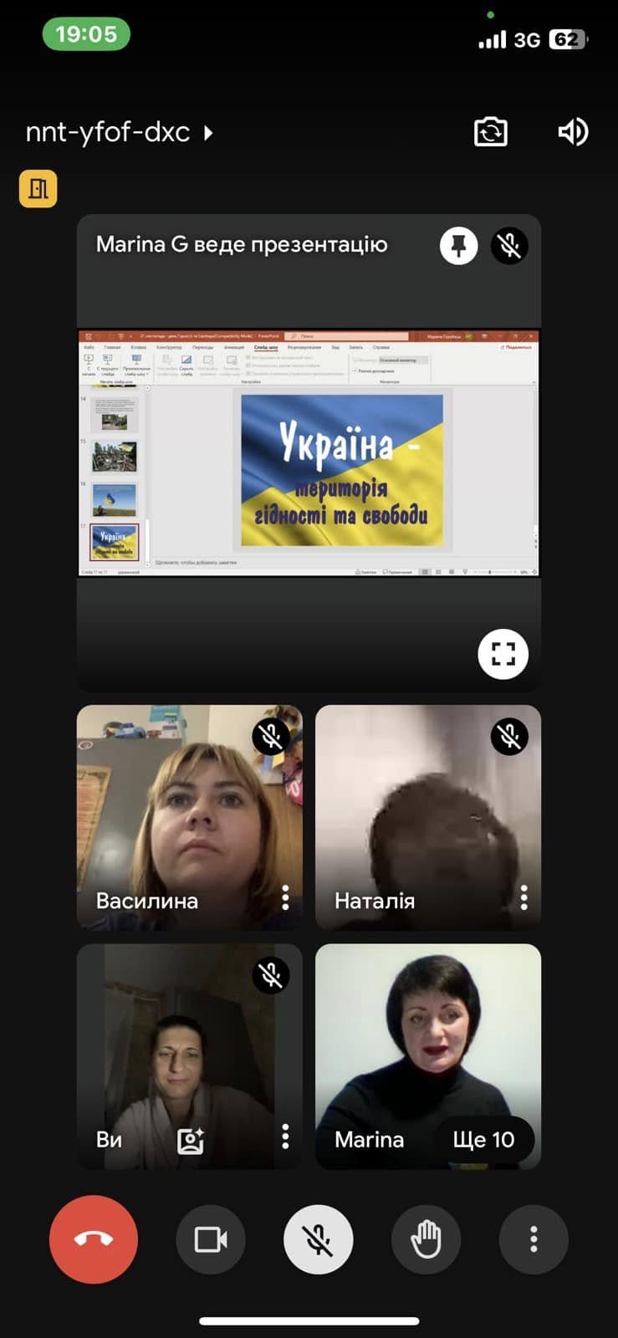Tap the 19:05 green status time pill
618x1338 pixels.
[86, 34]
